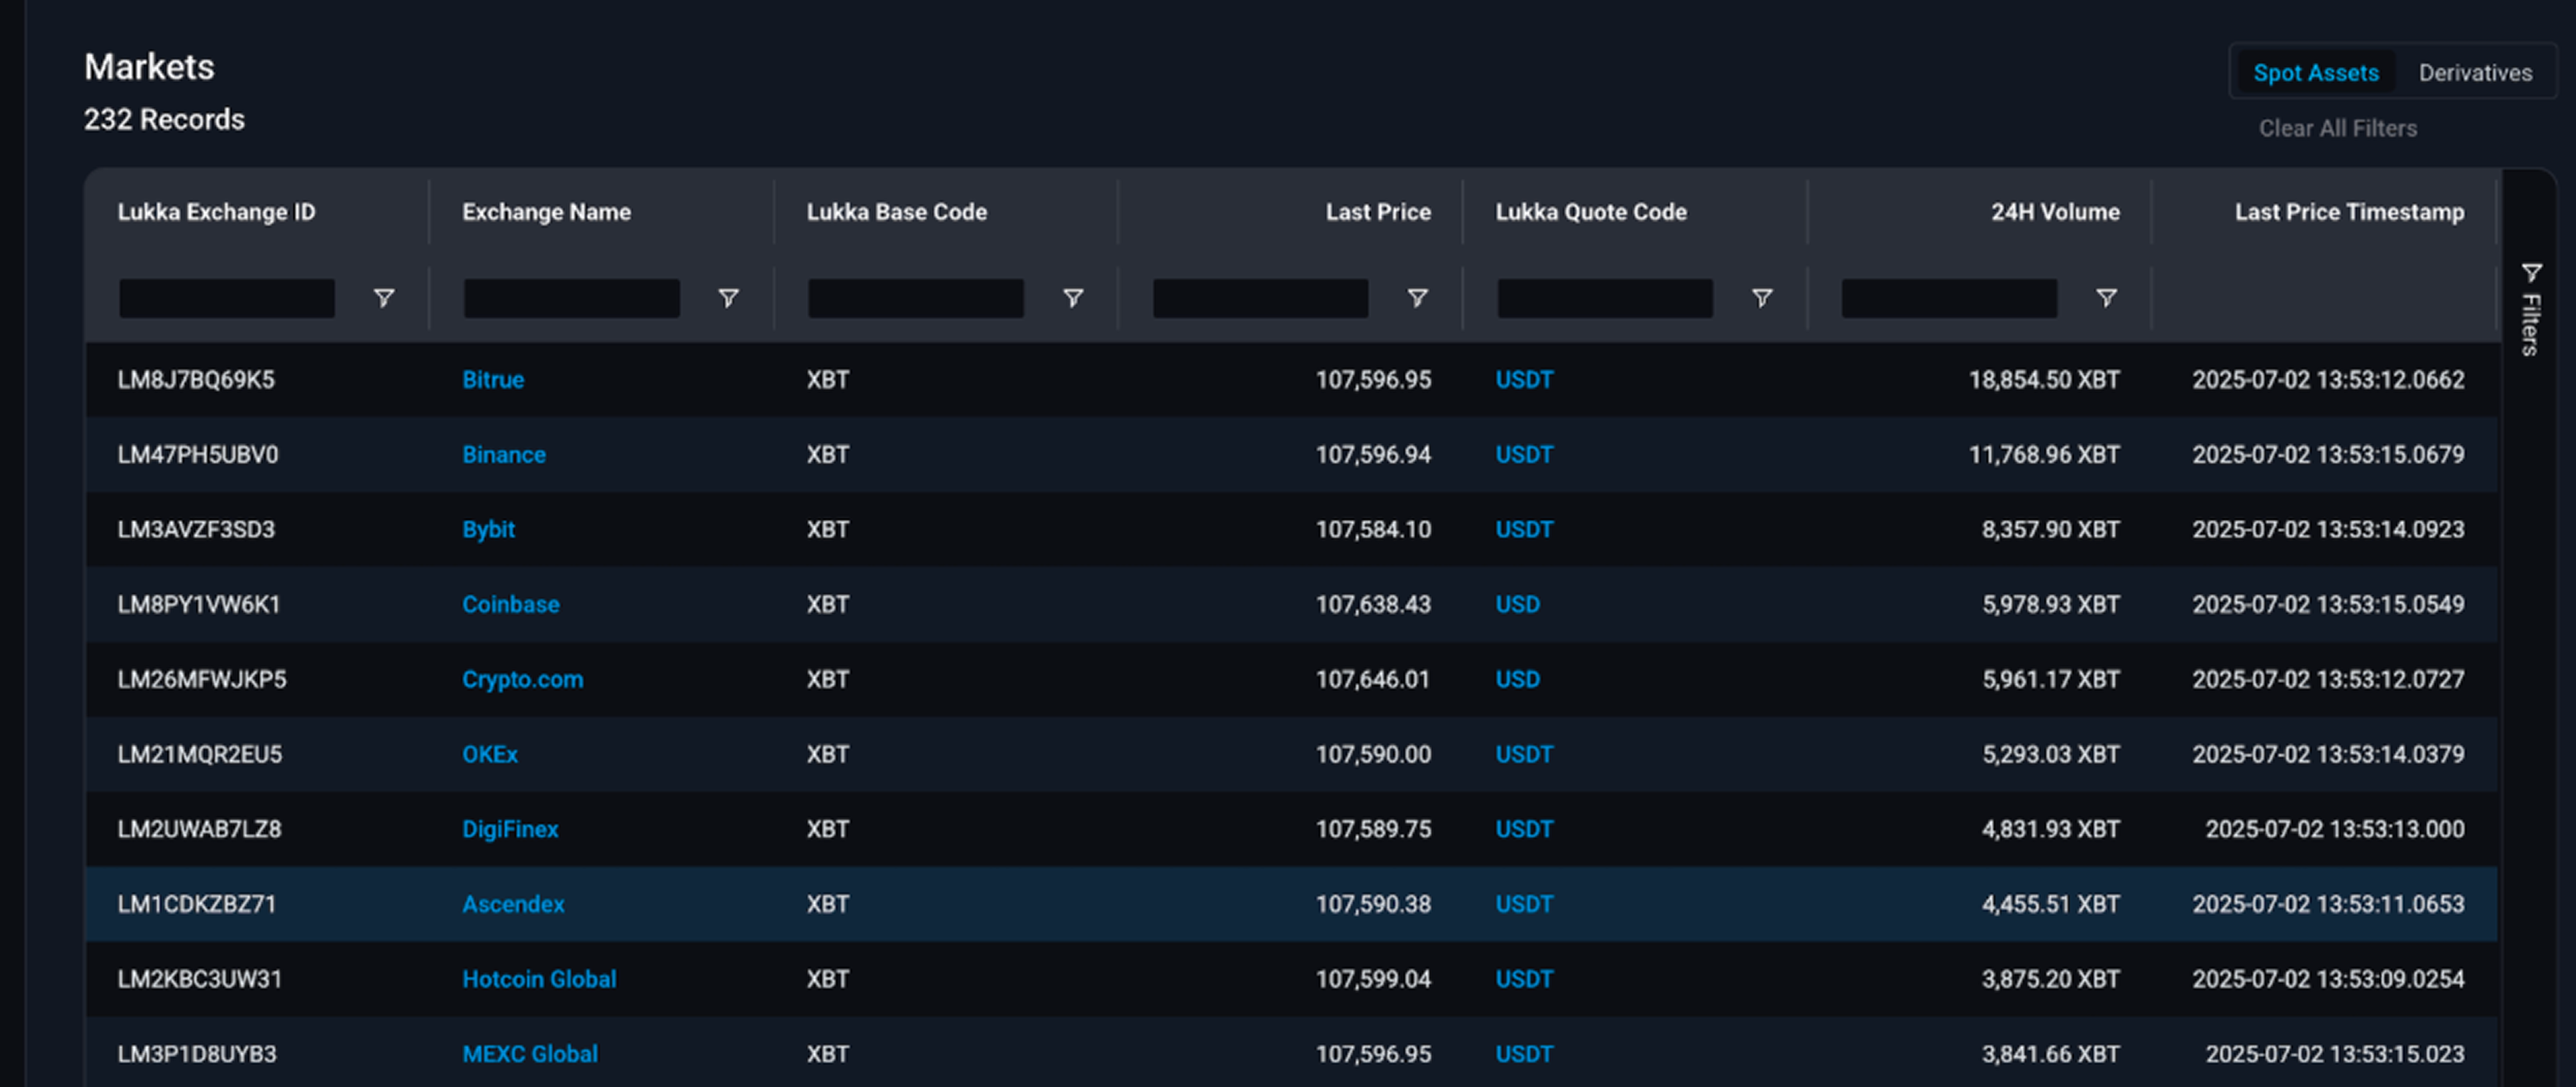Open the Bitrue exchange link

click(493, 380)
